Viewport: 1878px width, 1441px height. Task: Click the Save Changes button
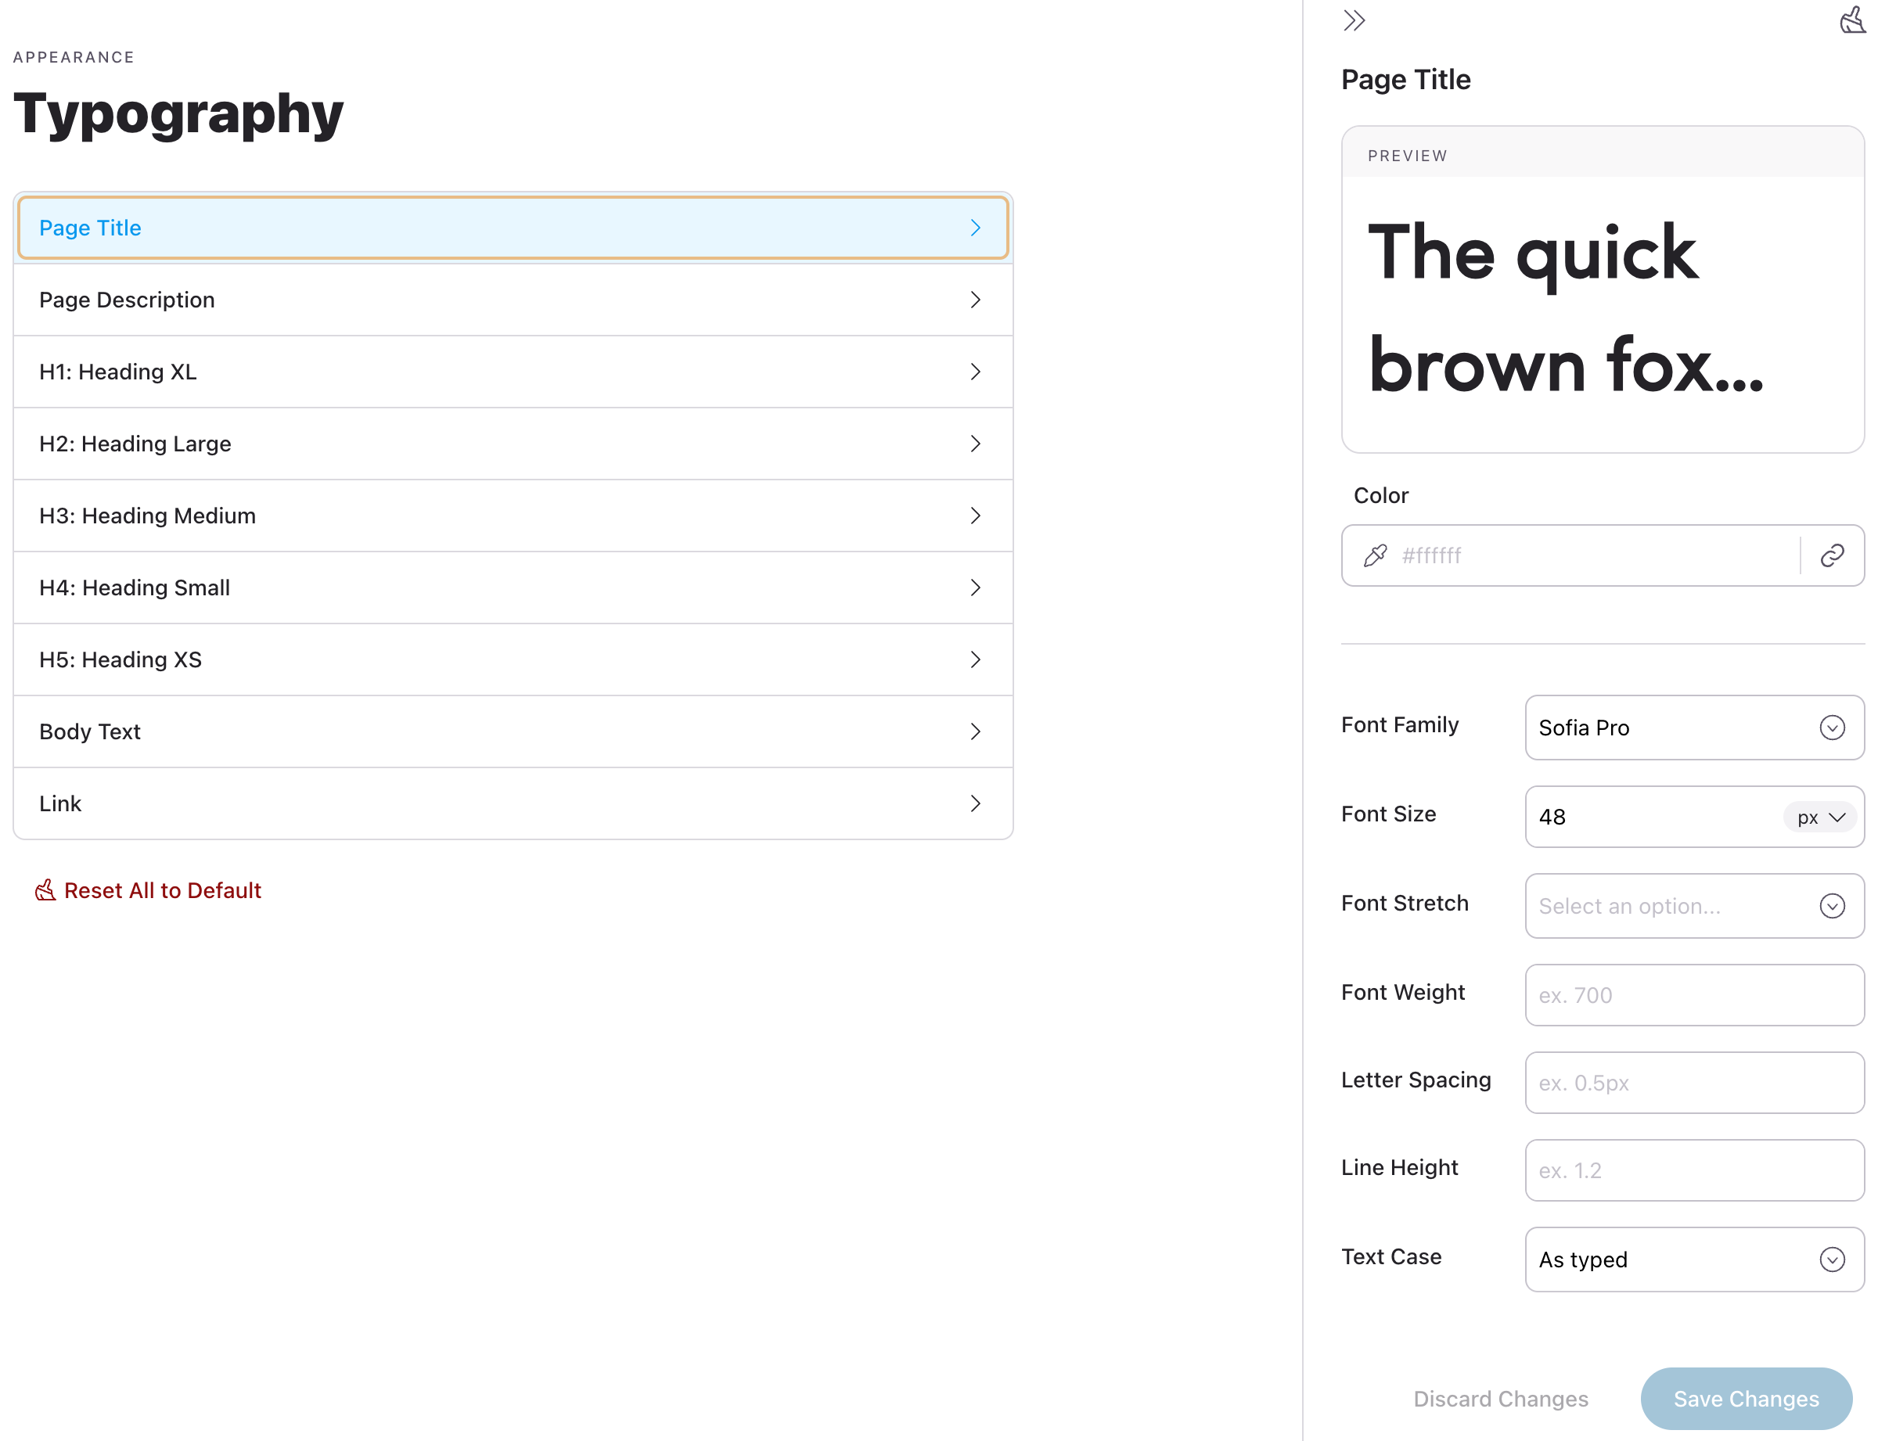tap(1745, 1398)
